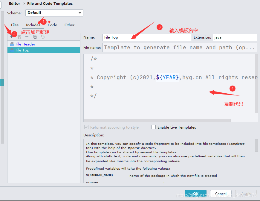The width and height of the screenshot is (260, 201).
Task: Click the #parse directive text in description
Action: coord(134,148)
